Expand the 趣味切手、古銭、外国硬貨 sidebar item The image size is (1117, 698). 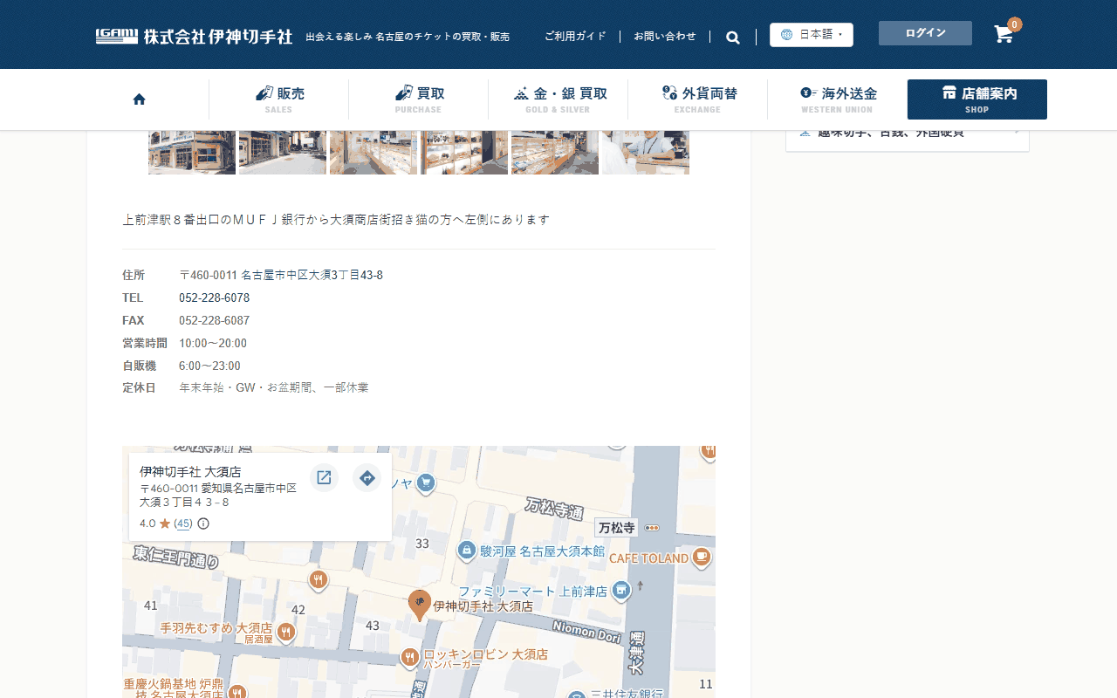point(908,133)
